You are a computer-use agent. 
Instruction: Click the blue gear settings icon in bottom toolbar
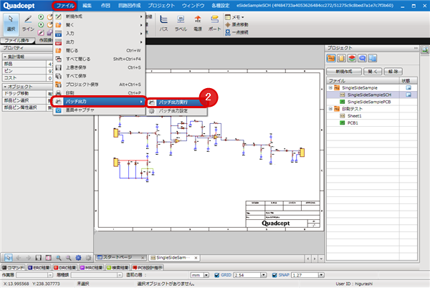[78, 258]
